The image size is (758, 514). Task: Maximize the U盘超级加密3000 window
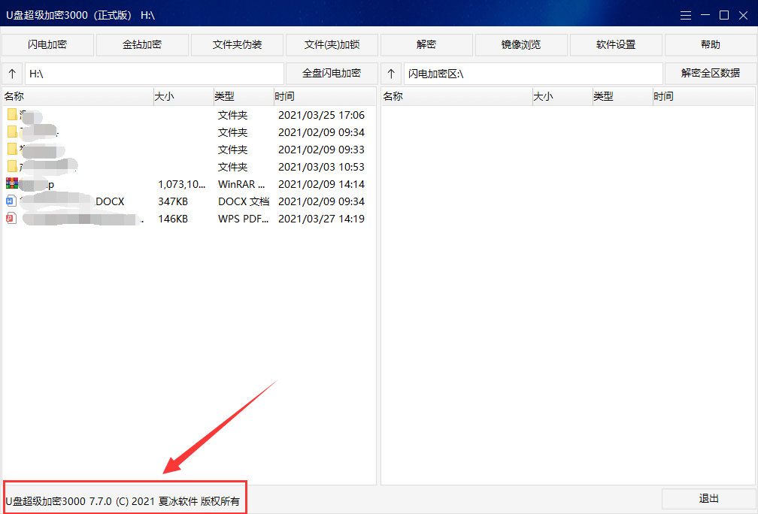724,16
